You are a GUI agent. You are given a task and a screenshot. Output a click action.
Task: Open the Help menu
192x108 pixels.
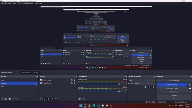[41, 4]
